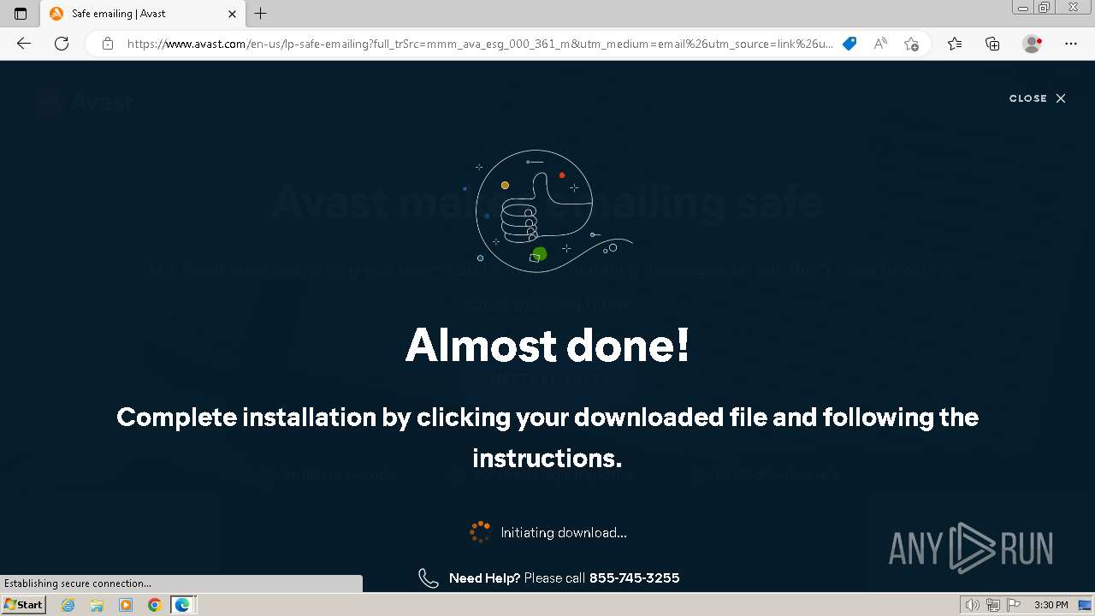
Task: Open the Windows Start menu
Action: 23,605
